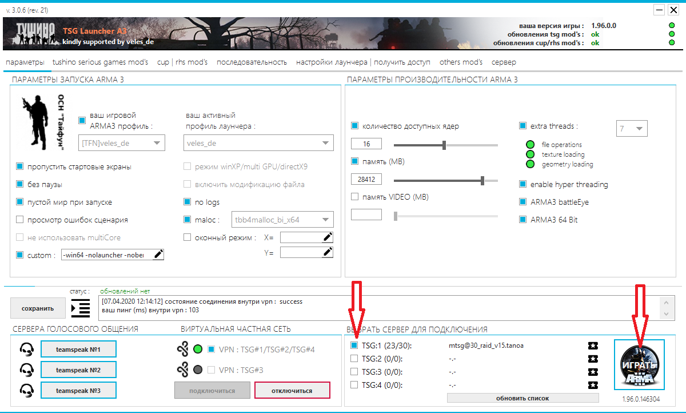
Task: Click the сохранить button
Action: (38, 308)
